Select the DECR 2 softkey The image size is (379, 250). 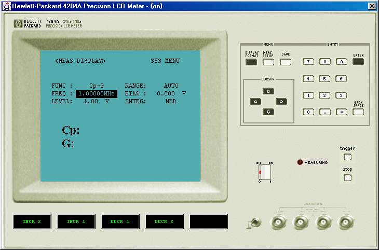point(165,221)
